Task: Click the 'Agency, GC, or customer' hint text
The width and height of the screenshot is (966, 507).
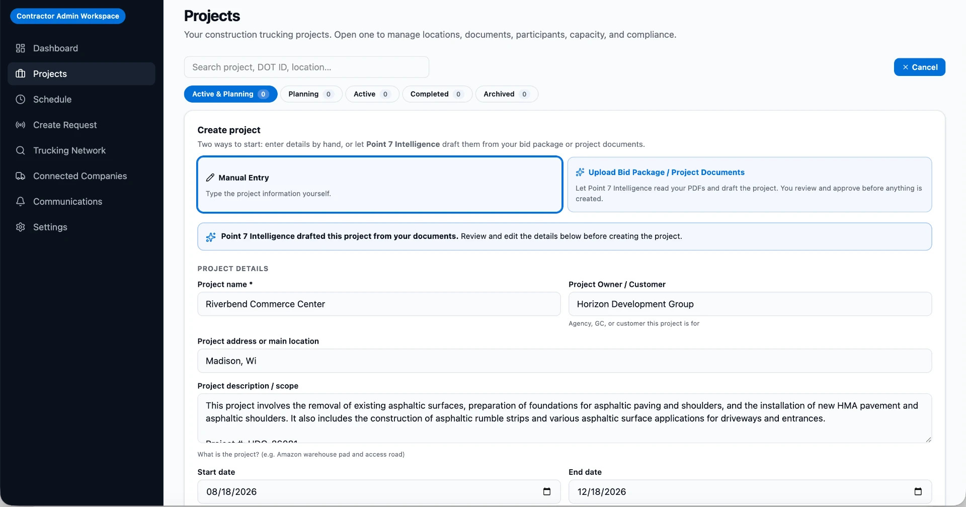Action: (x=634, y=323)
